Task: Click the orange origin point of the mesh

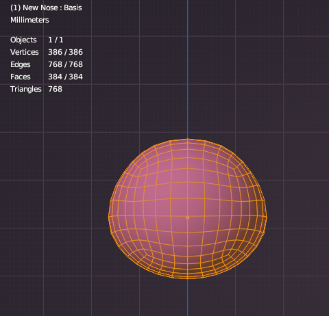Action: click(188, 218)
